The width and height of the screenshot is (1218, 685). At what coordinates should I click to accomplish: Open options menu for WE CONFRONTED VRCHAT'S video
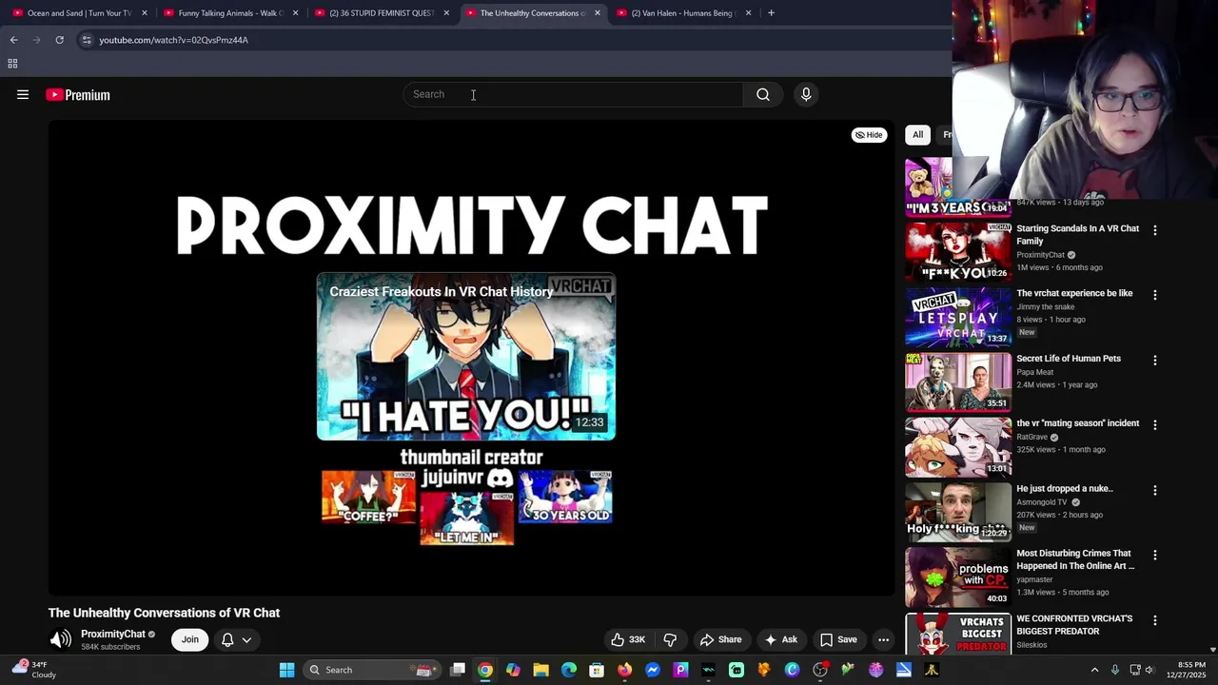coord(1155,620)
